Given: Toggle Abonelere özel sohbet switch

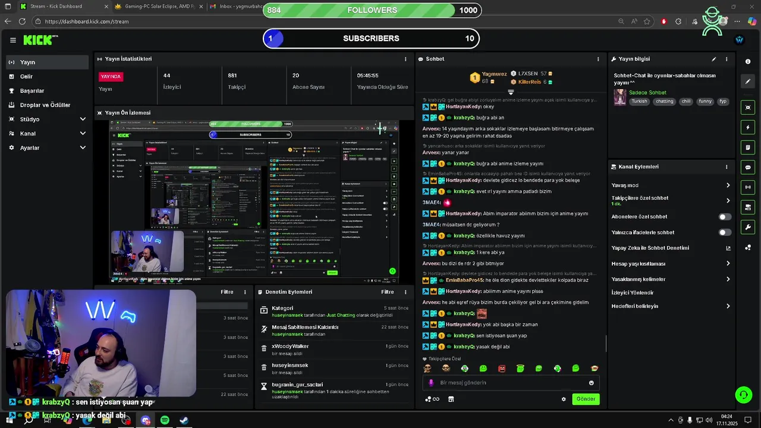Looking at the screenshot, I should click(725, 217).
